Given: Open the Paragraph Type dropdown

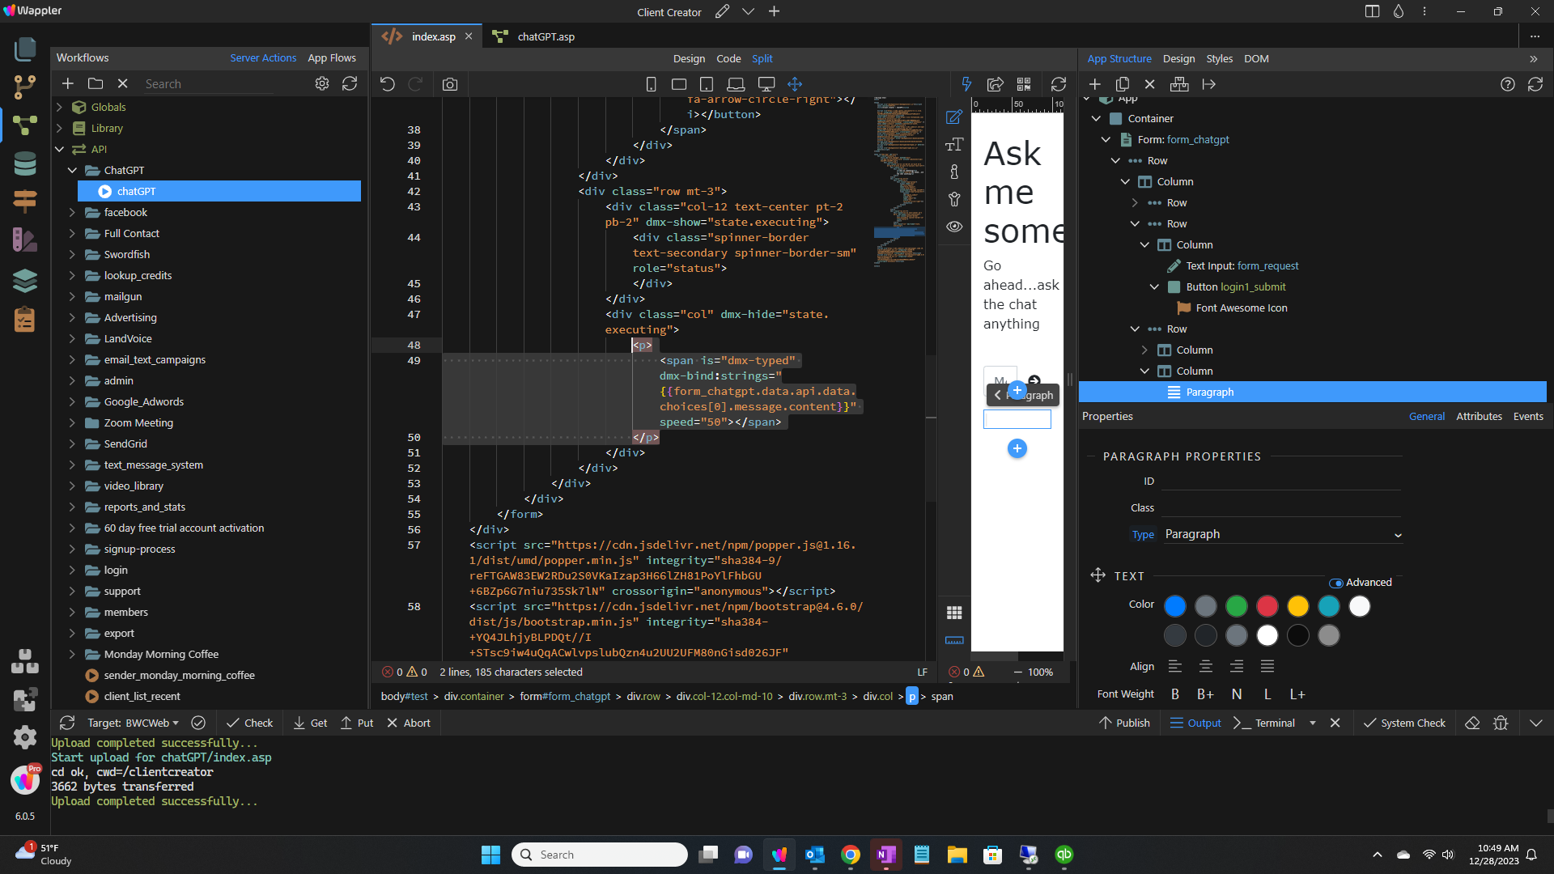Looking at the screenshot, I should pyautogui.click(x=1398, y=534).
